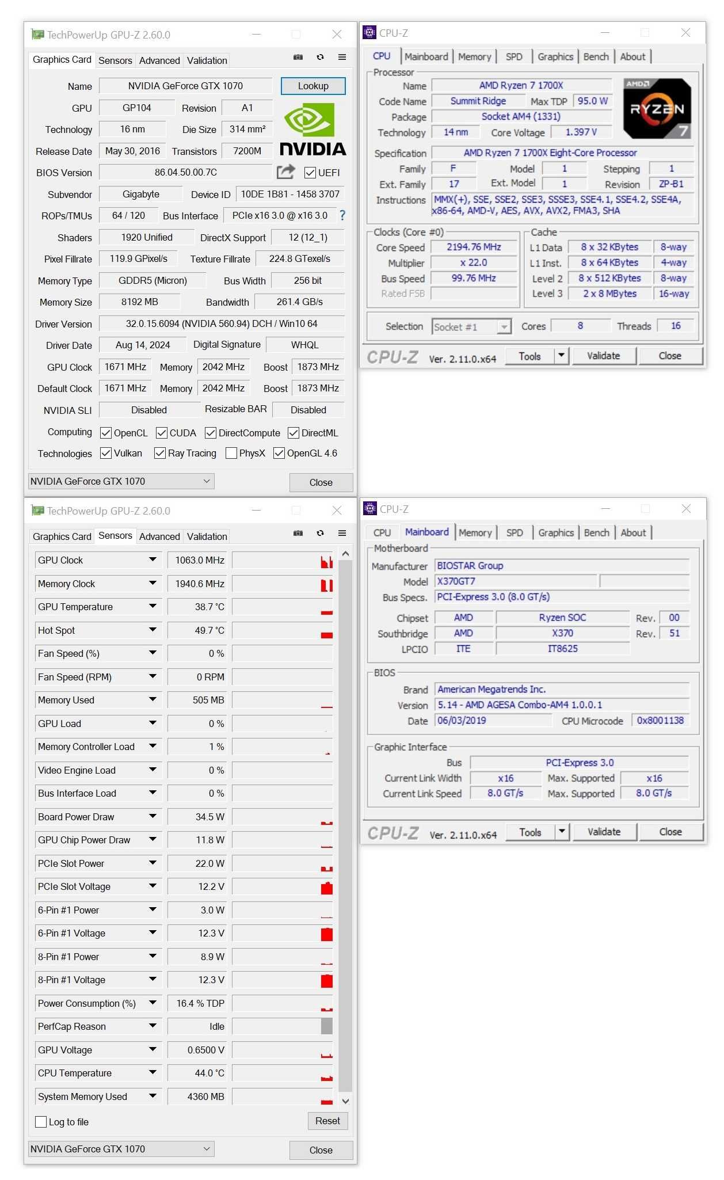Image resolution: width=724 pixels, height=1180 pixels.
Task: Click the scroll down arrow in the sensors list
Action: [345, 1101]
